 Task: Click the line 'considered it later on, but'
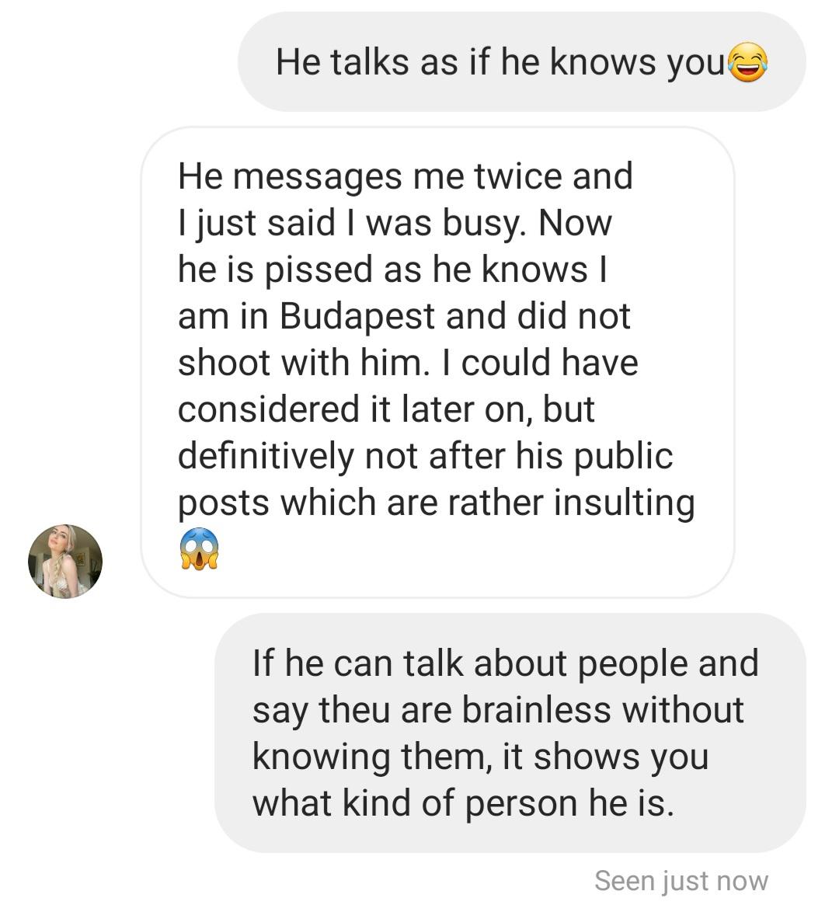point(387,409)
